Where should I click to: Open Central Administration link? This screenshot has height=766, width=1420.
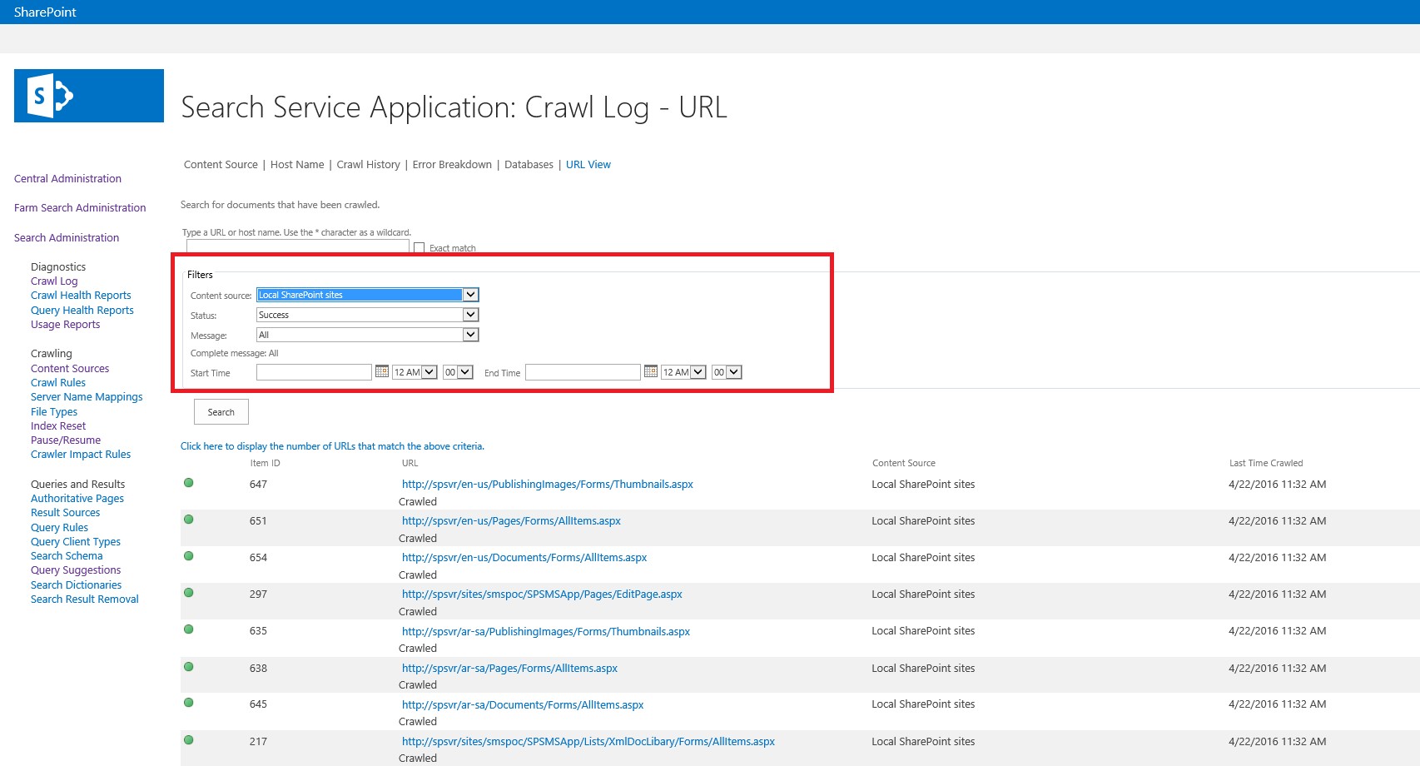tap(67, 179)
